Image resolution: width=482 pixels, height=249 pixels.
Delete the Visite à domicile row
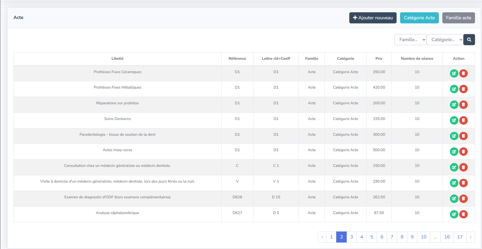point(463,183)
